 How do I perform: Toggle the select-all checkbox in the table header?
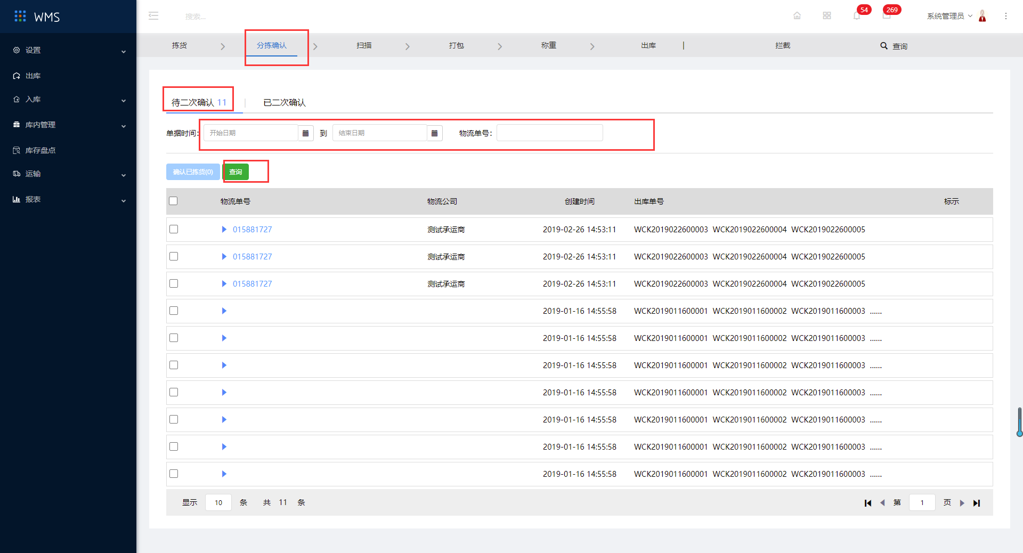[x=173, y=201]
